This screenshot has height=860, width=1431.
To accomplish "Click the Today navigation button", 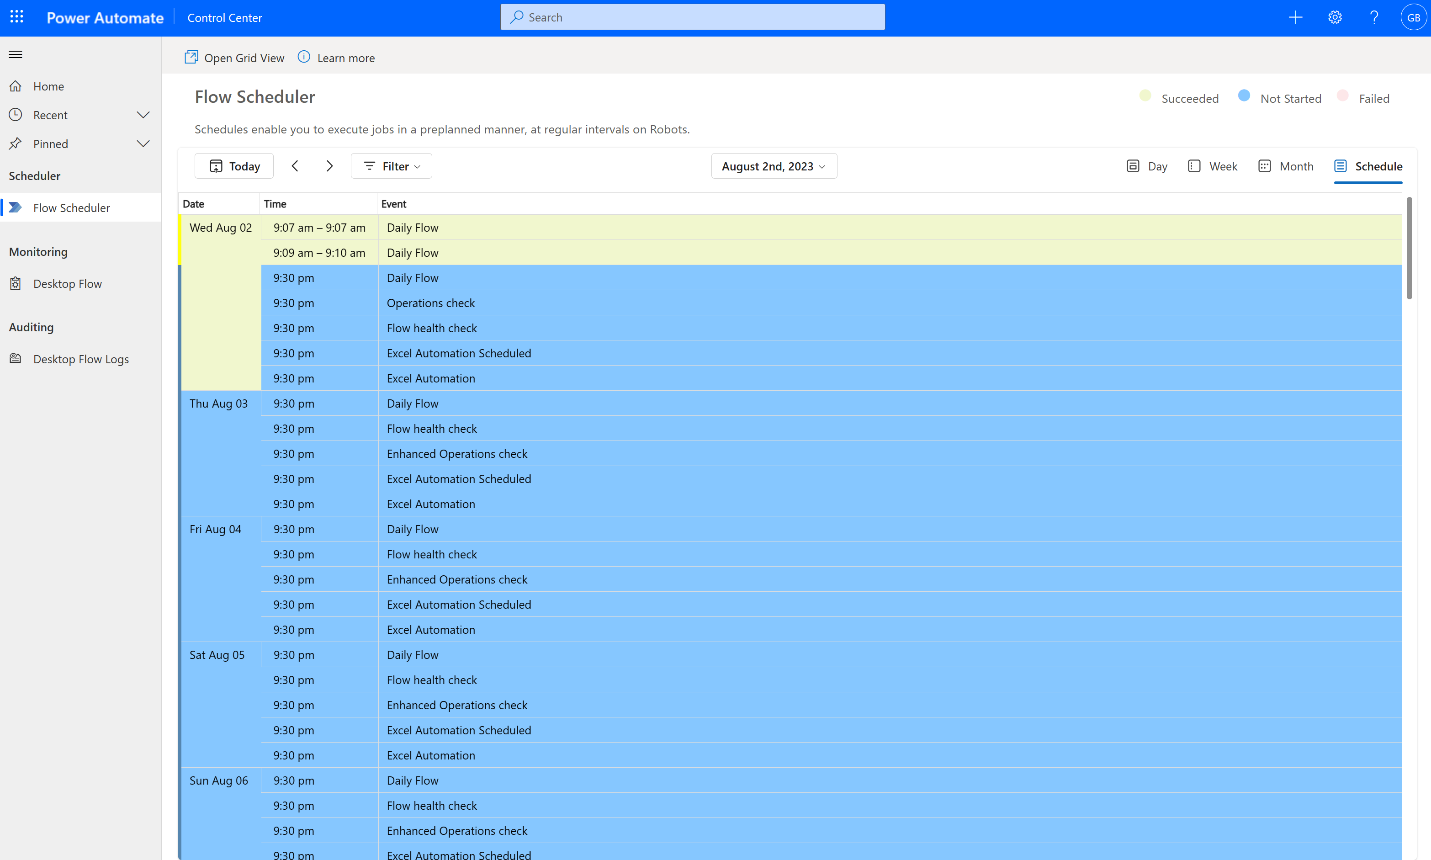I will pos(234,166).
